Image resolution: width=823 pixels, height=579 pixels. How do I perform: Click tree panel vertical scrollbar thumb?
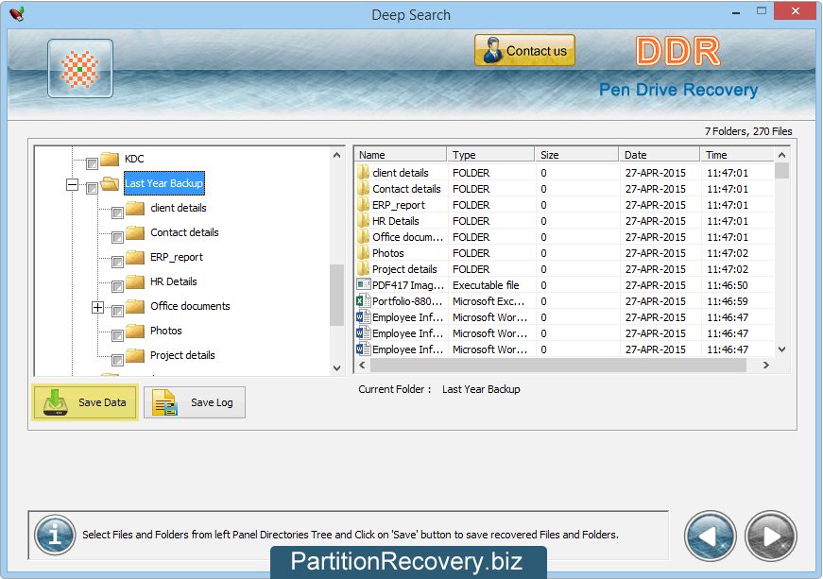(x=337, y=295)
